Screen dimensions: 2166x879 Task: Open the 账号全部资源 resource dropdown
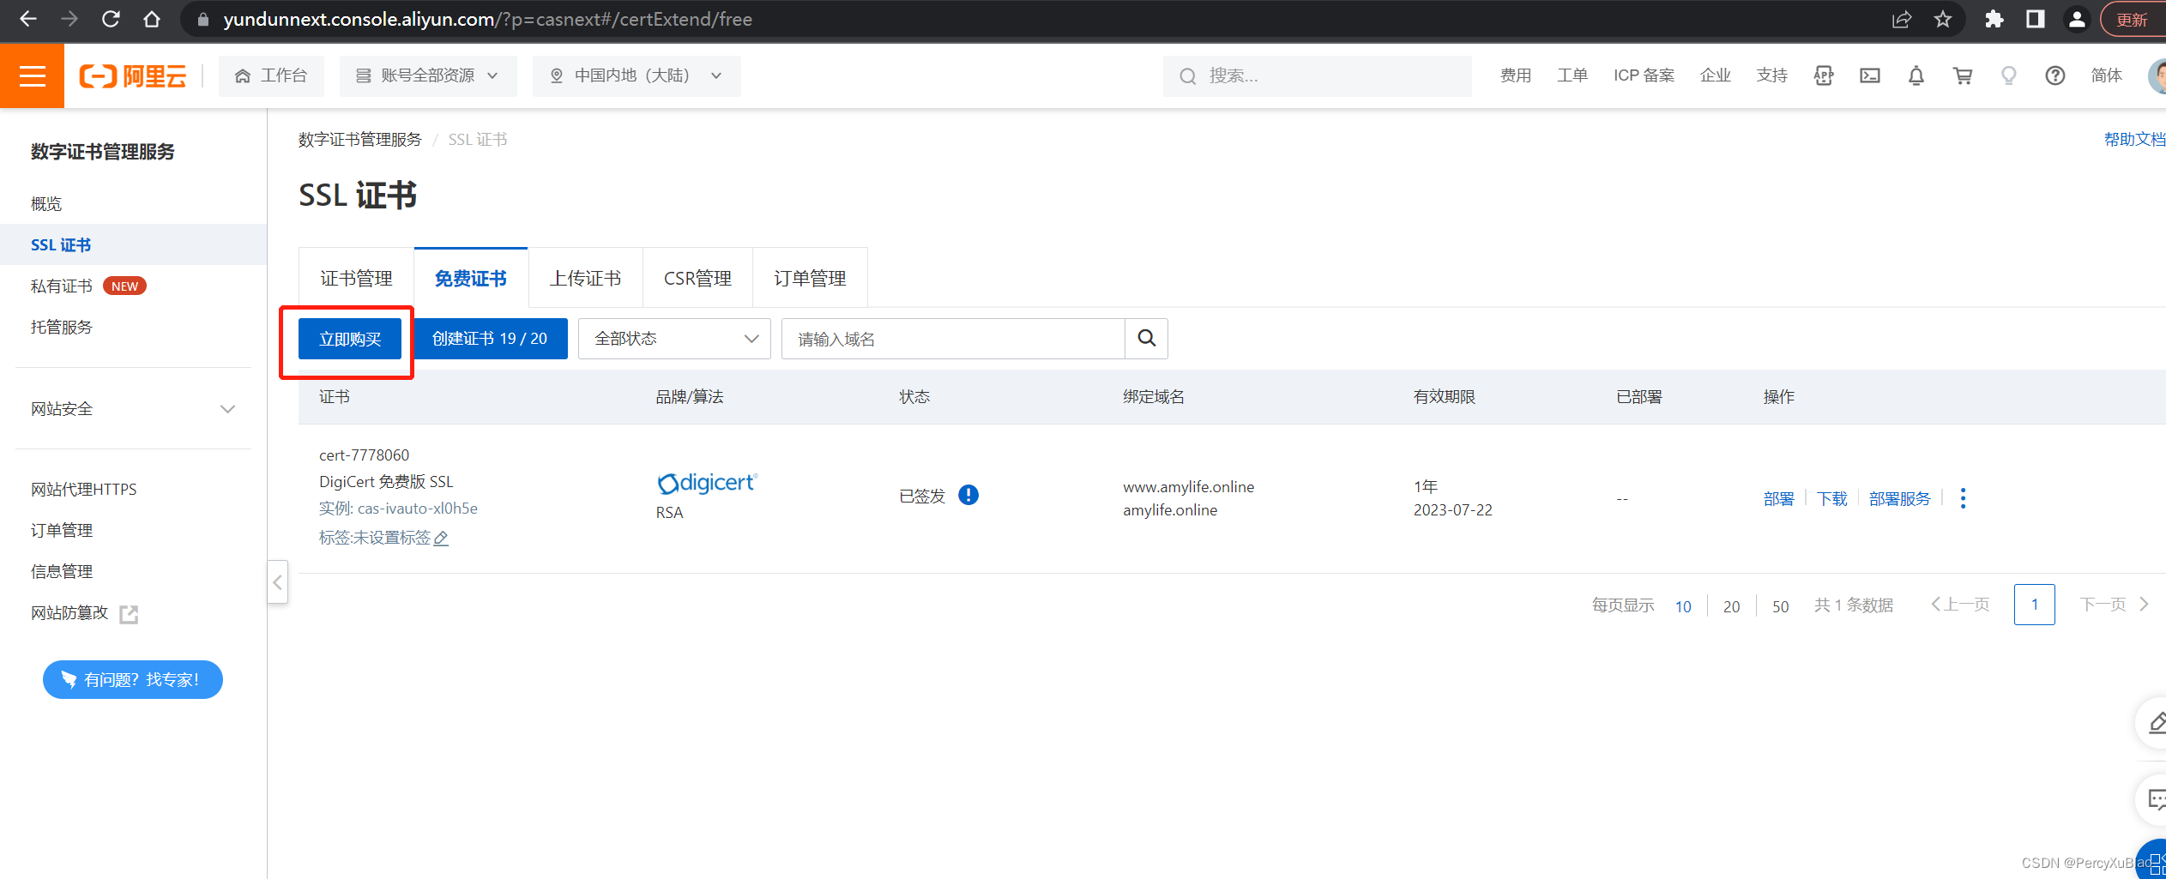(428, 76)
